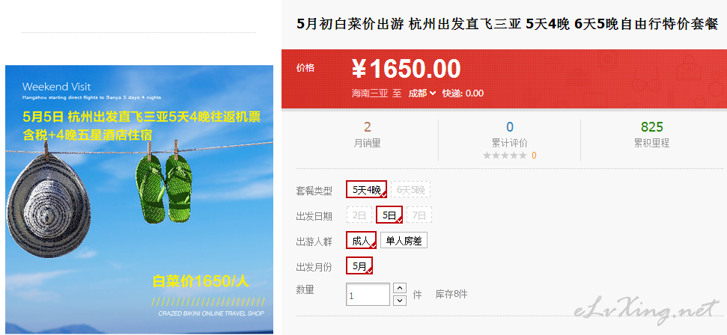
Task: Click the 月销量 sales count
Action: click(x=367, y=127)
